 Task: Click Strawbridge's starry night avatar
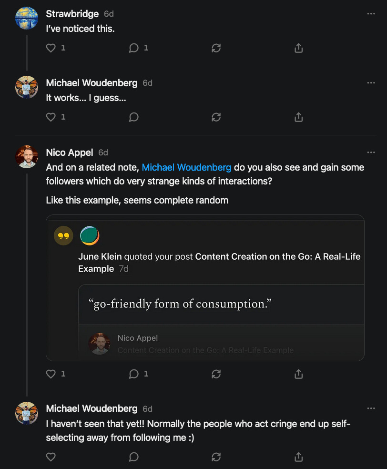point(27,18)
